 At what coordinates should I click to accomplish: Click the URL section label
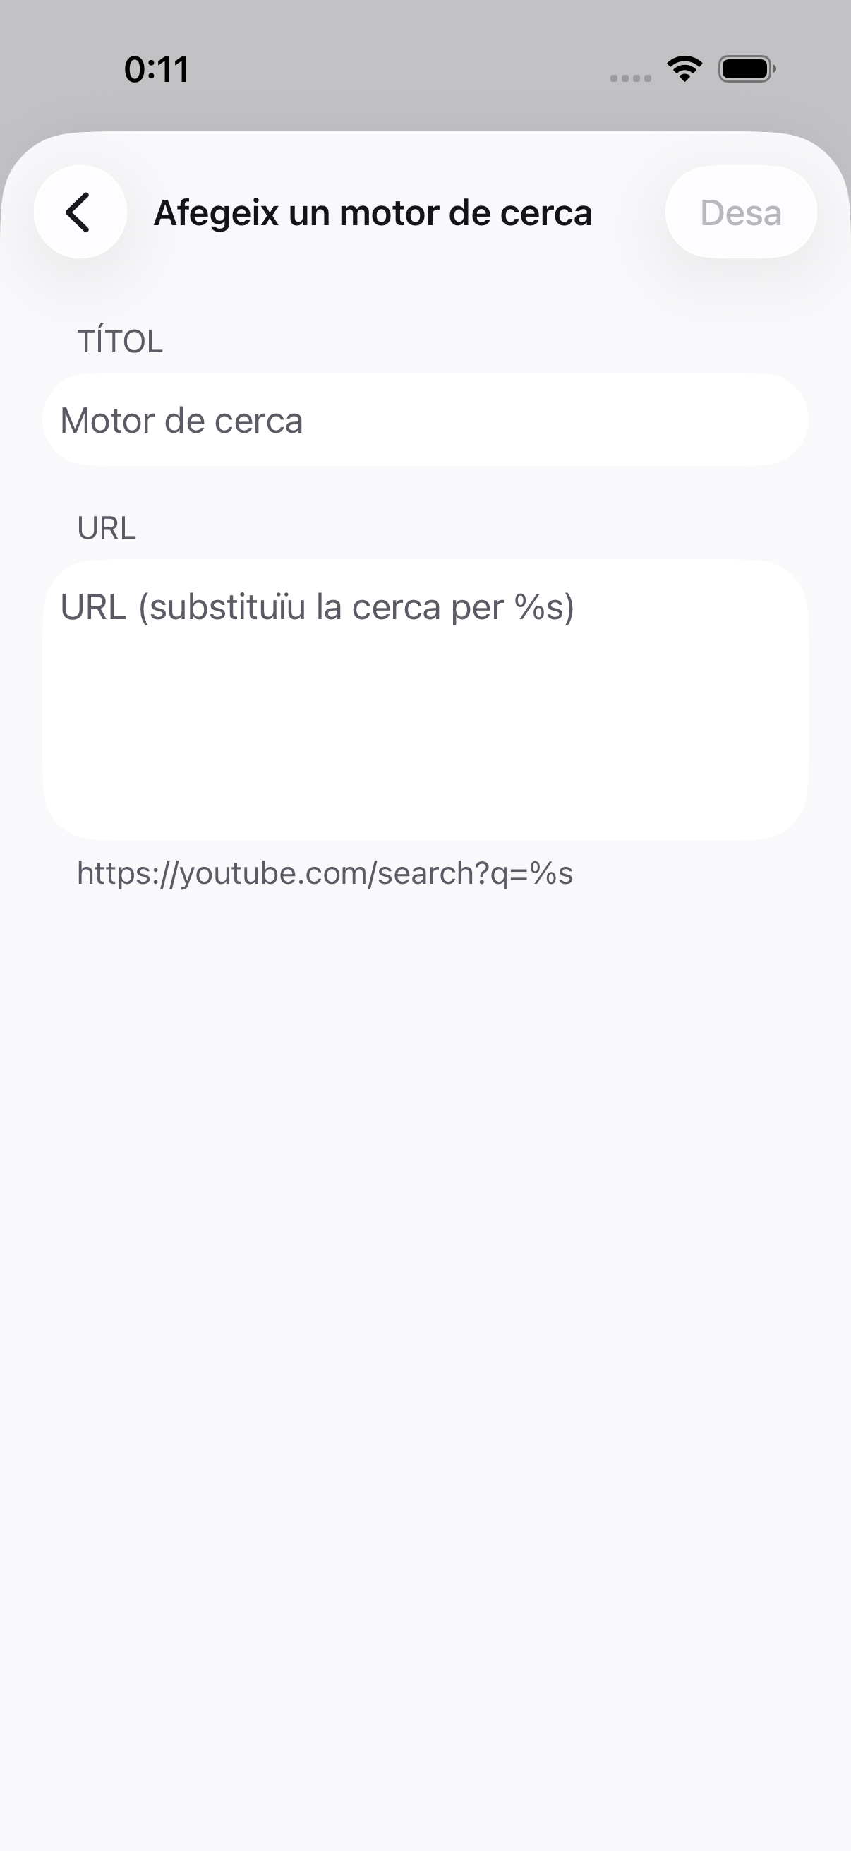point(107,528)
